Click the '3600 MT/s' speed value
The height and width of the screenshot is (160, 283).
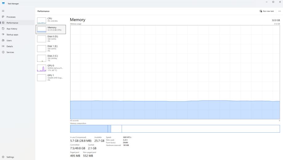[x=127, y=137]
